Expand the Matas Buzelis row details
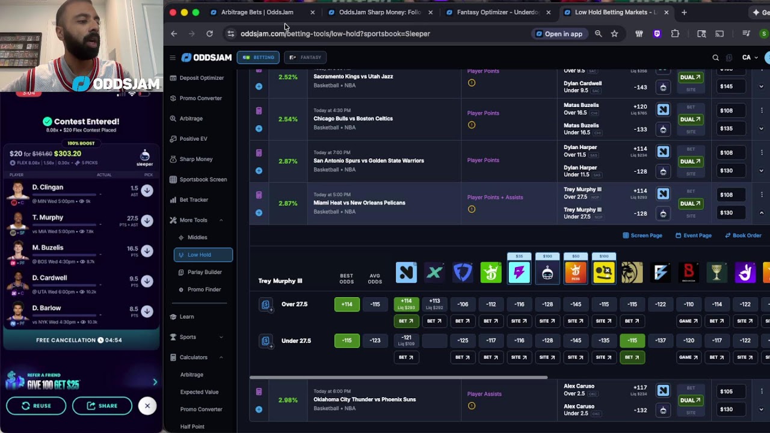770x433 pixels. (x=762, y=129)
